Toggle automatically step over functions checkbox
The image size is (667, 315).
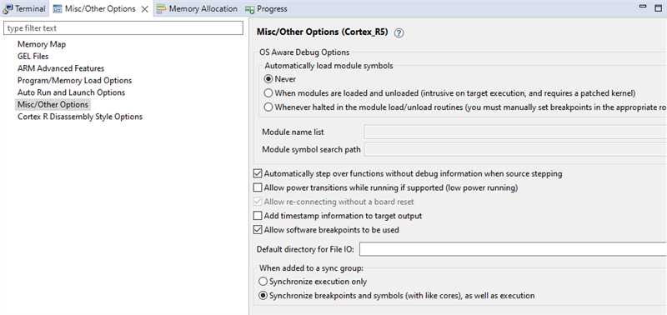click(258, 173)
